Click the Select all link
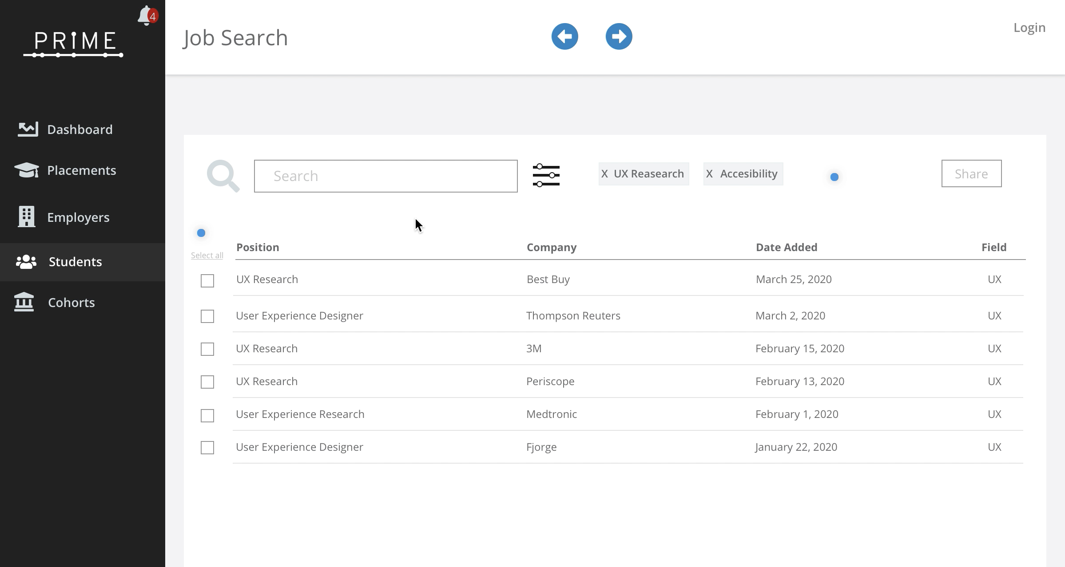Image resolution: width=1065 pixels, height=567 pixels. 207,256
